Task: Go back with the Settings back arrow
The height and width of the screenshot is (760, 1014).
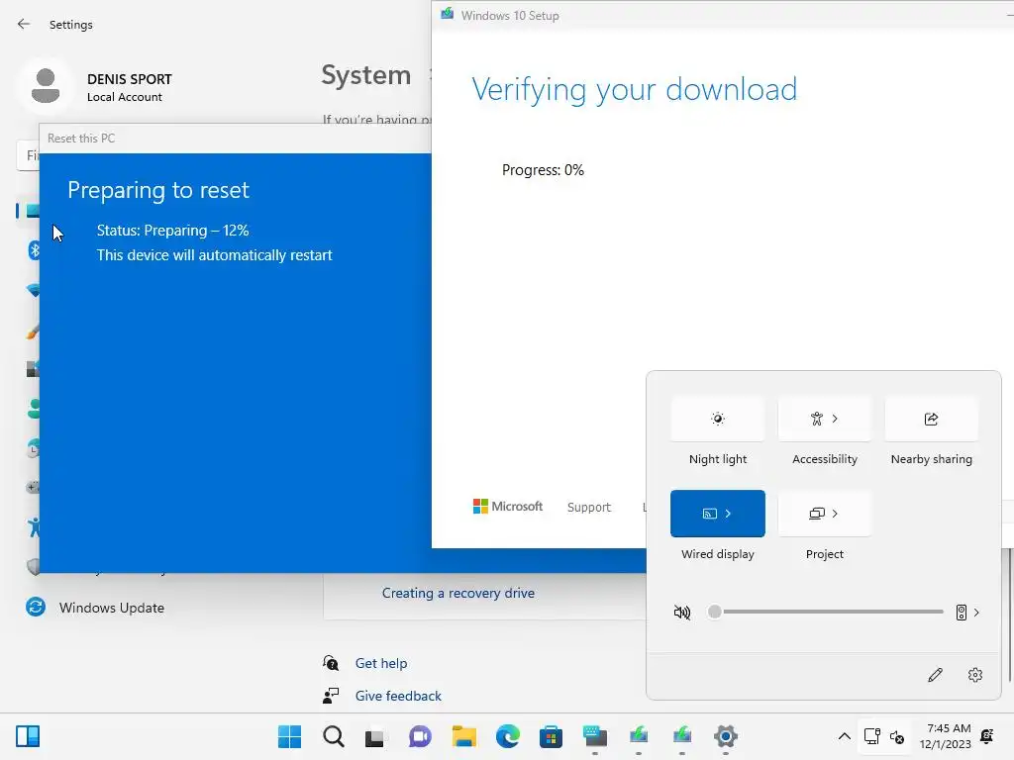Action: point(24,24)
